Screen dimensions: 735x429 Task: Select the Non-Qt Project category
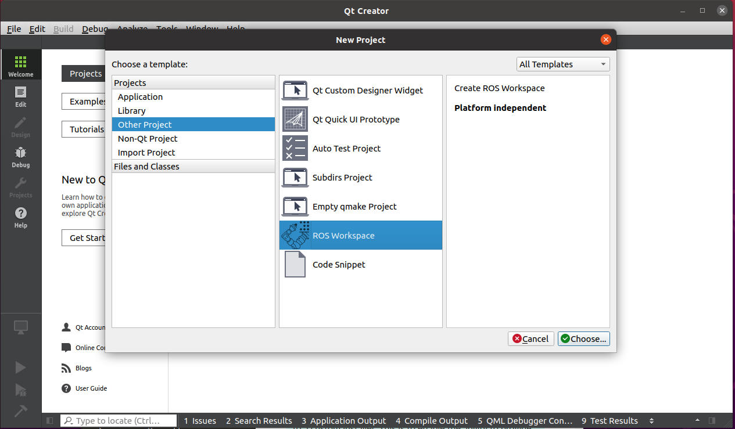click(193, 139)
